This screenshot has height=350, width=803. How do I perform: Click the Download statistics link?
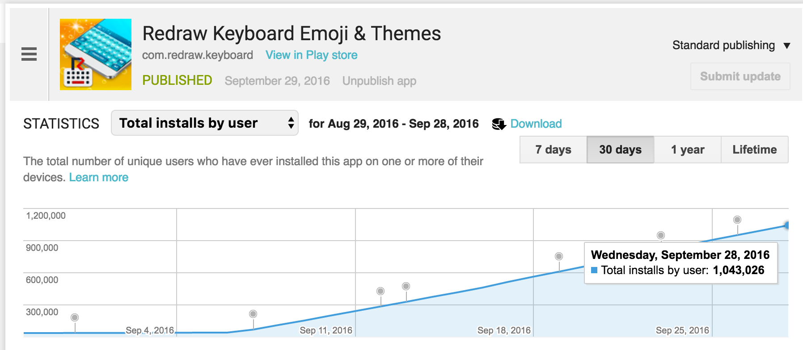536,124
